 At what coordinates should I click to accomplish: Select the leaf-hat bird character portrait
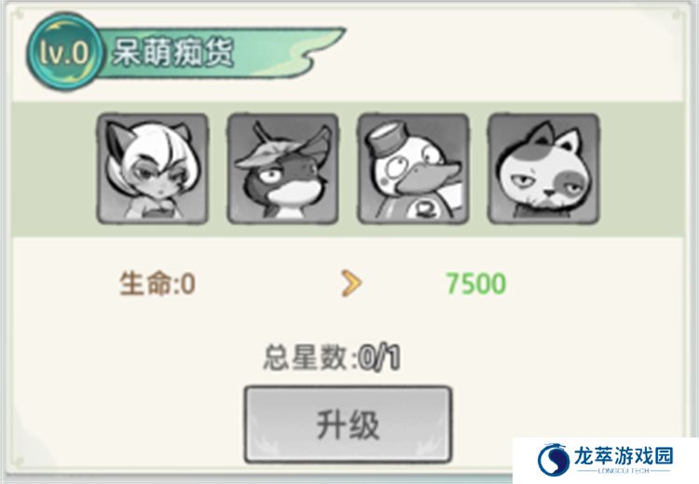point(282,168)
